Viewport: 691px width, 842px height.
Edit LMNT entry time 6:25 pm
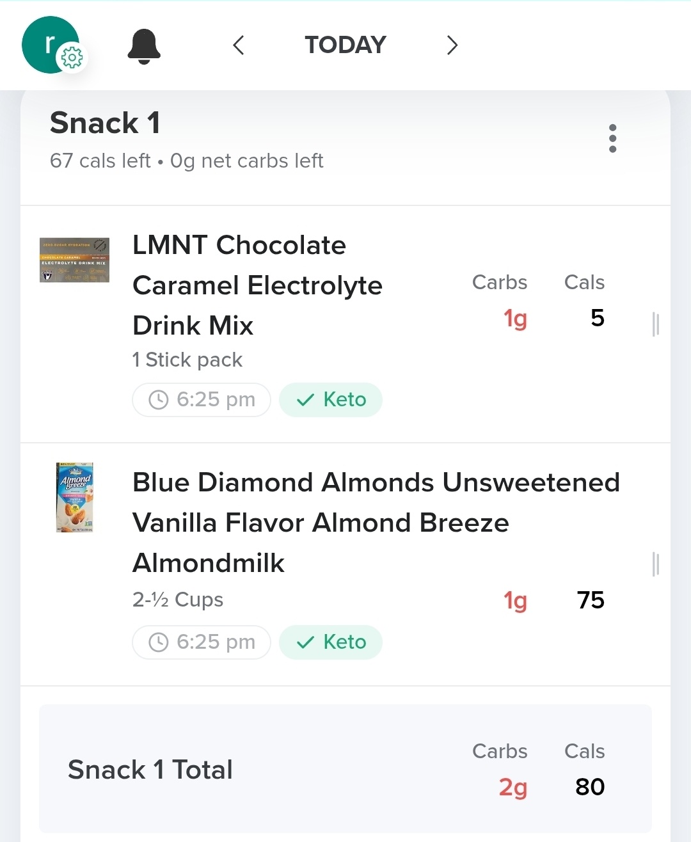tap(202, 400)
